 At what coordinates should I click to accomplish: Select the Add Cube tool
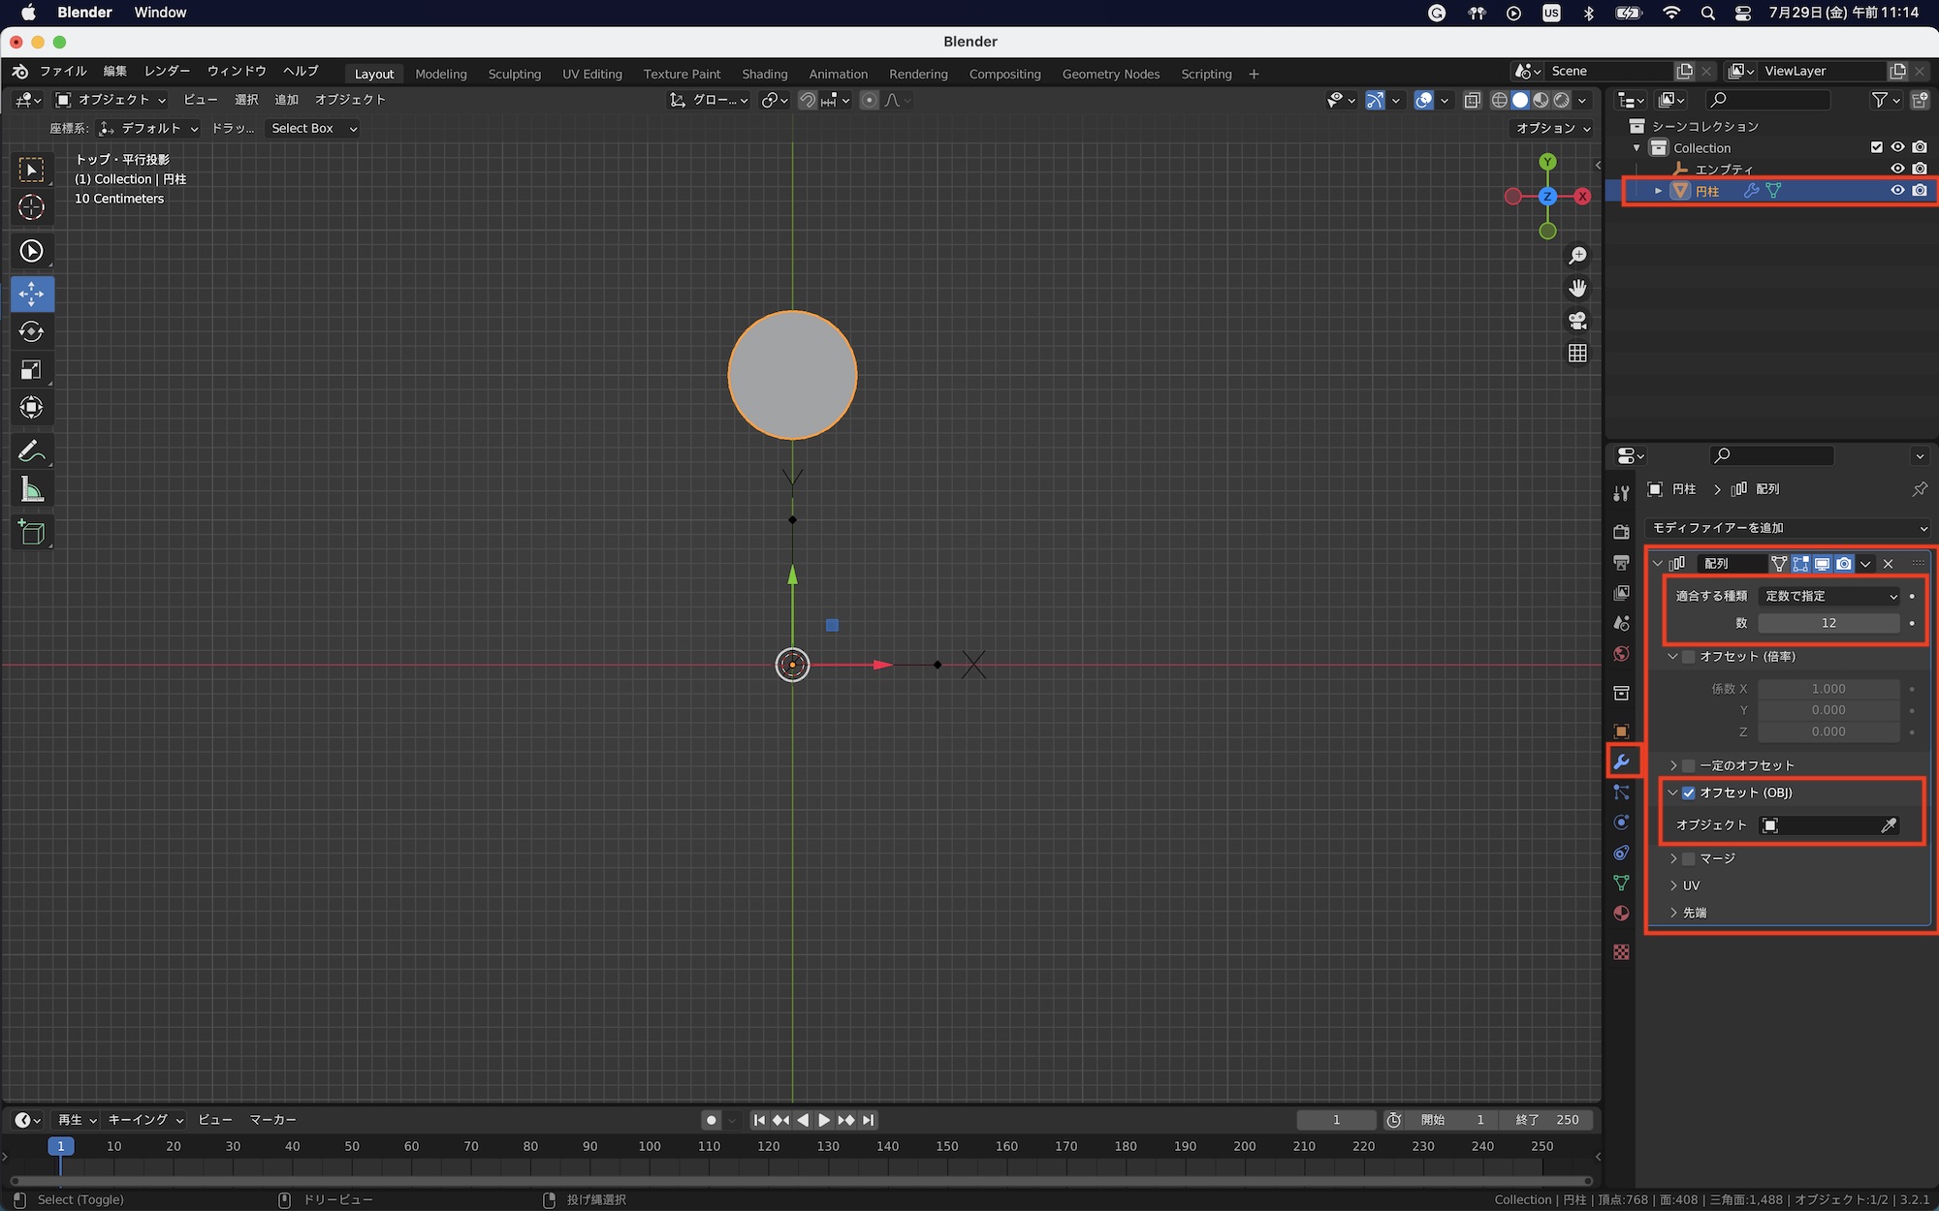(31, 533)
